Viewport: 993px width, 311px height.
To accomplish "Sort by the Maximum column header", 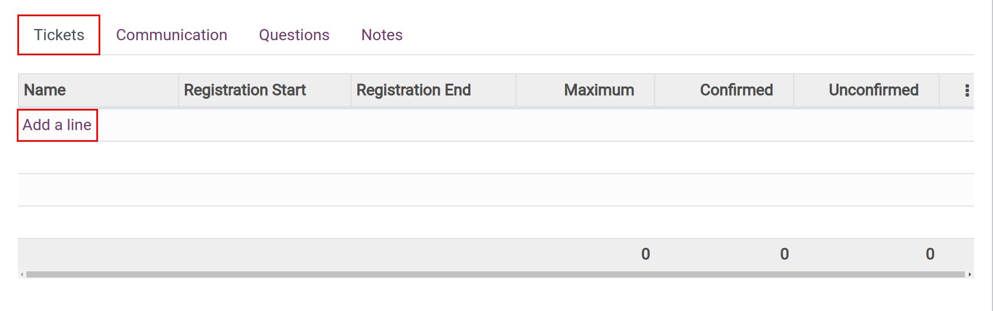I will 599,90.
